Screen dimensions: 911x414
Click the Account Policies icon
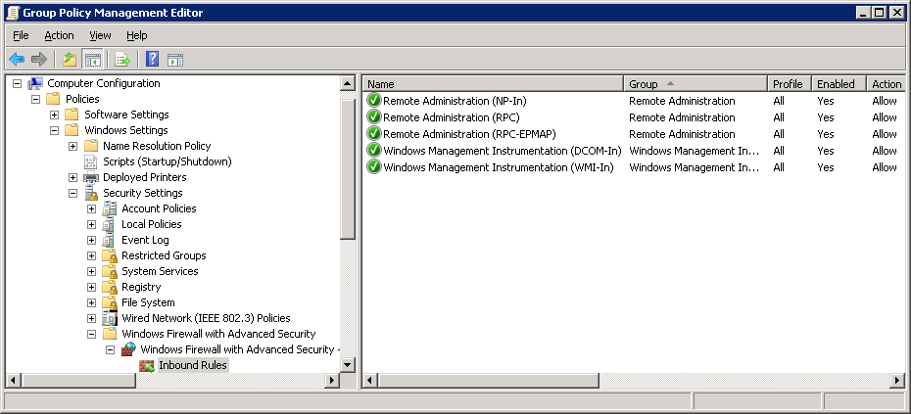(110, 208)
